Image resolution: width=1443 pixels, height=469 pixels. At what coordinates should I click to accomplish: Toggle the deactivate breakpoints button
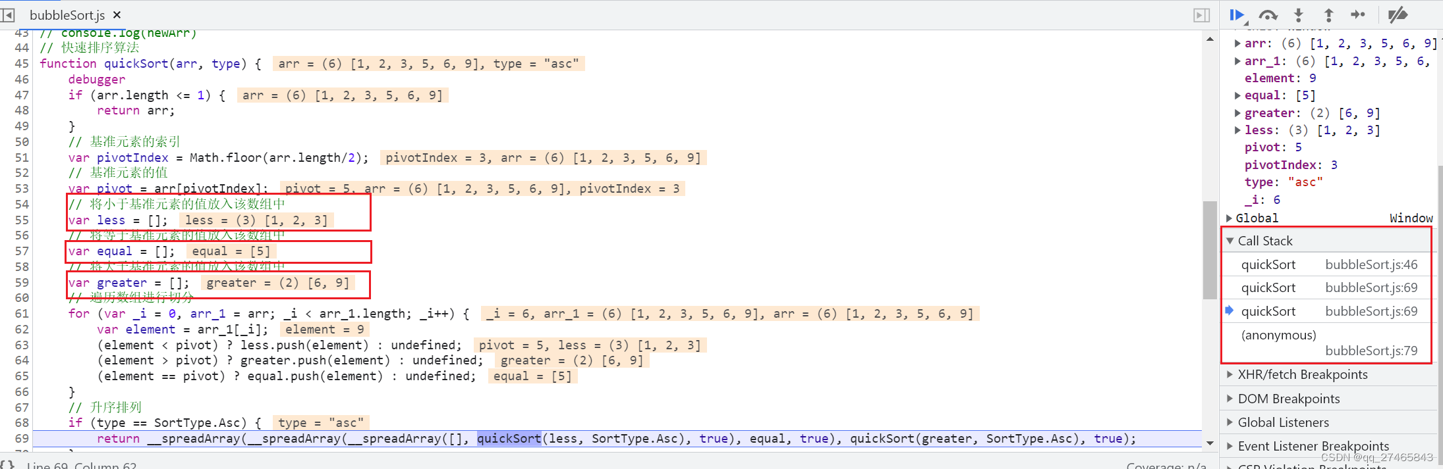[x=1397, y=14]
